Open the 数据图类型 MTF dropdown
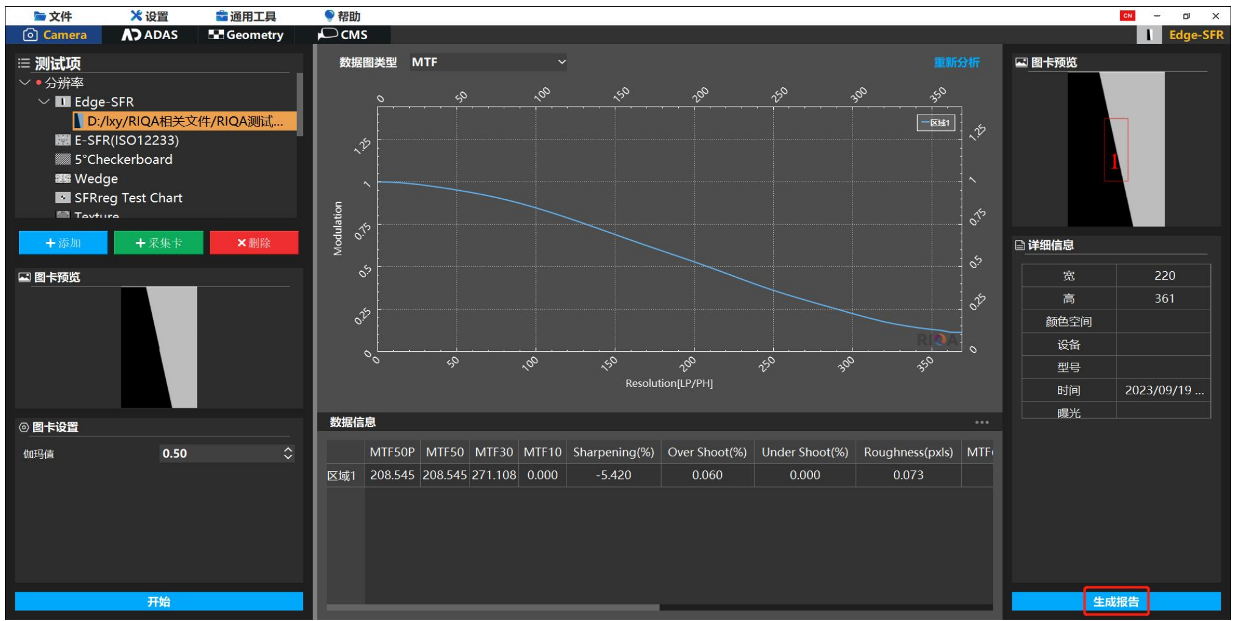1233x621 pixels. [488, 62]
